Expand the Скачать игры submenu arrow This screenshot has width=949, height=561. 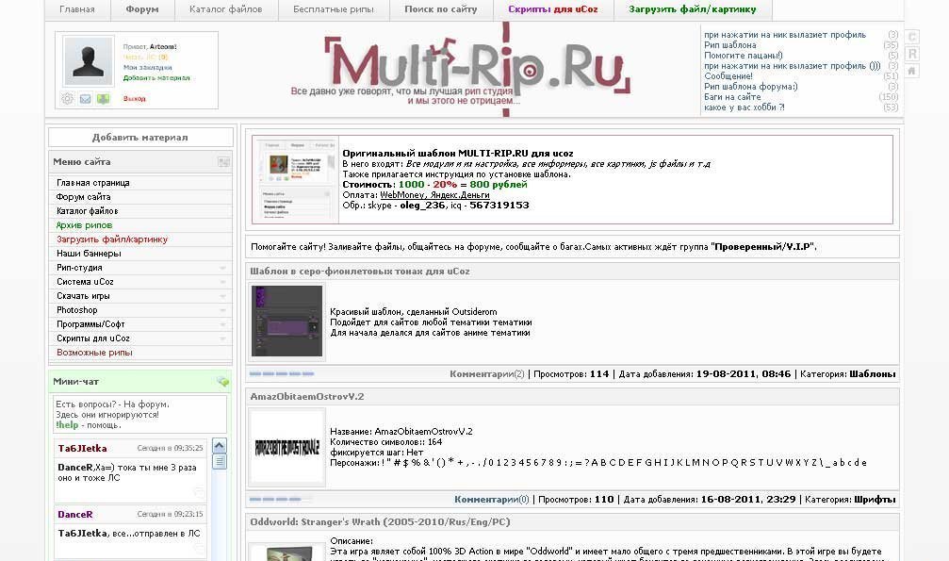point(222,296)
